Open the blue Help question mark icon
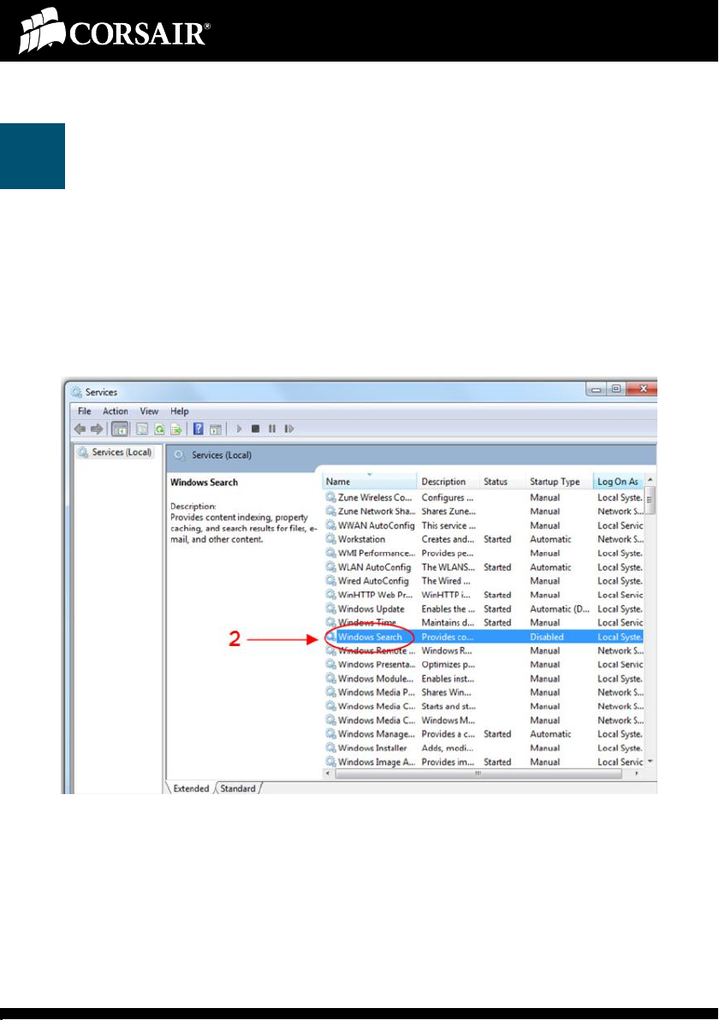Image resolution: width=719 pixels, height=1020 pixels. click(198, 428)
